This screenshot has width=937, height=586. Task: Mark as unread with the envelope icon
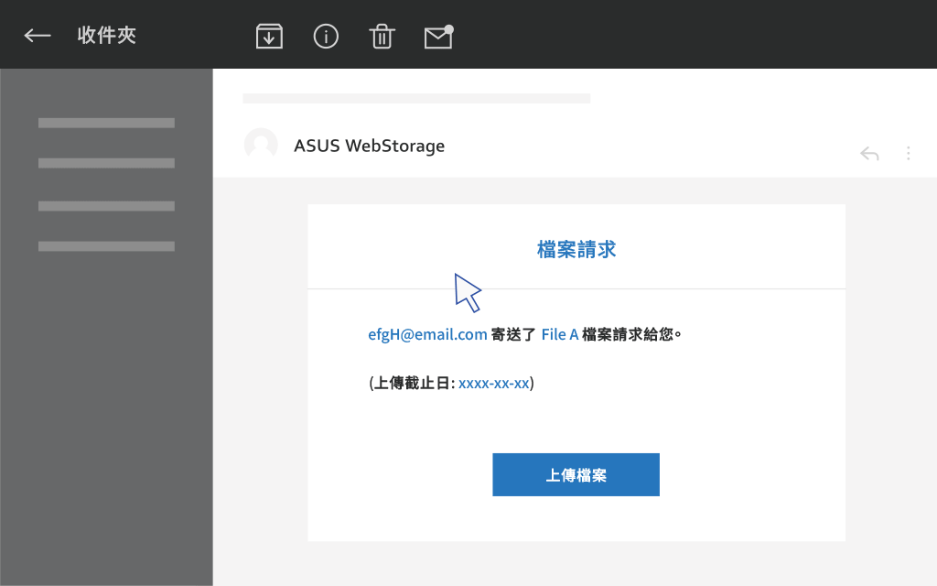coord(438,37)
